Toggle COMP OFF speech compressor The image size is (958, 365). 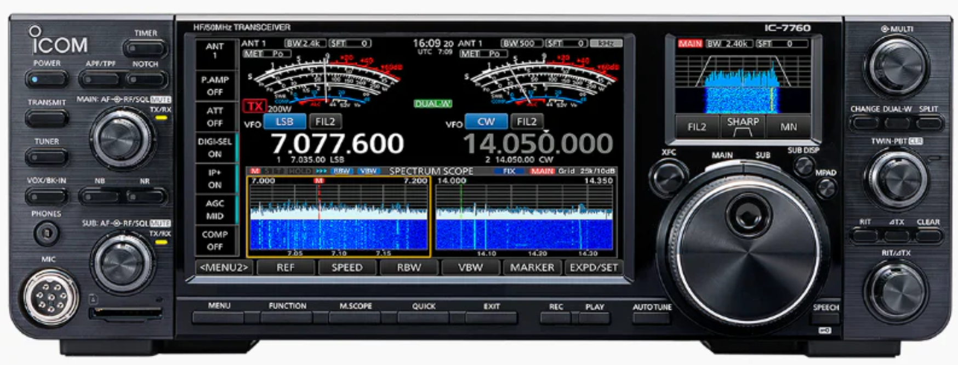215,240
